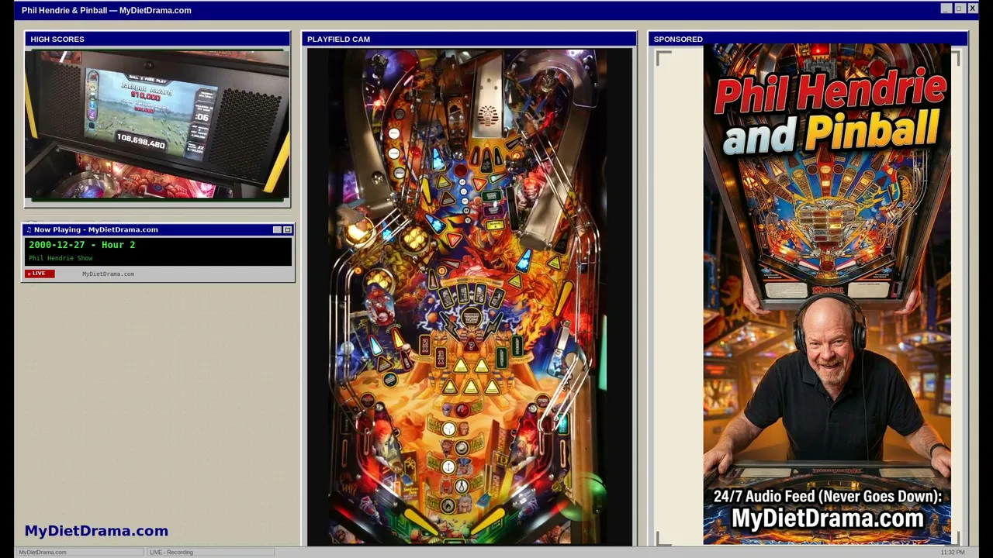The width and height of the screenshot is (993, 558).
Task: Close the main Phil Hendrie & Pinball window
Action: [x=972, y=9]
